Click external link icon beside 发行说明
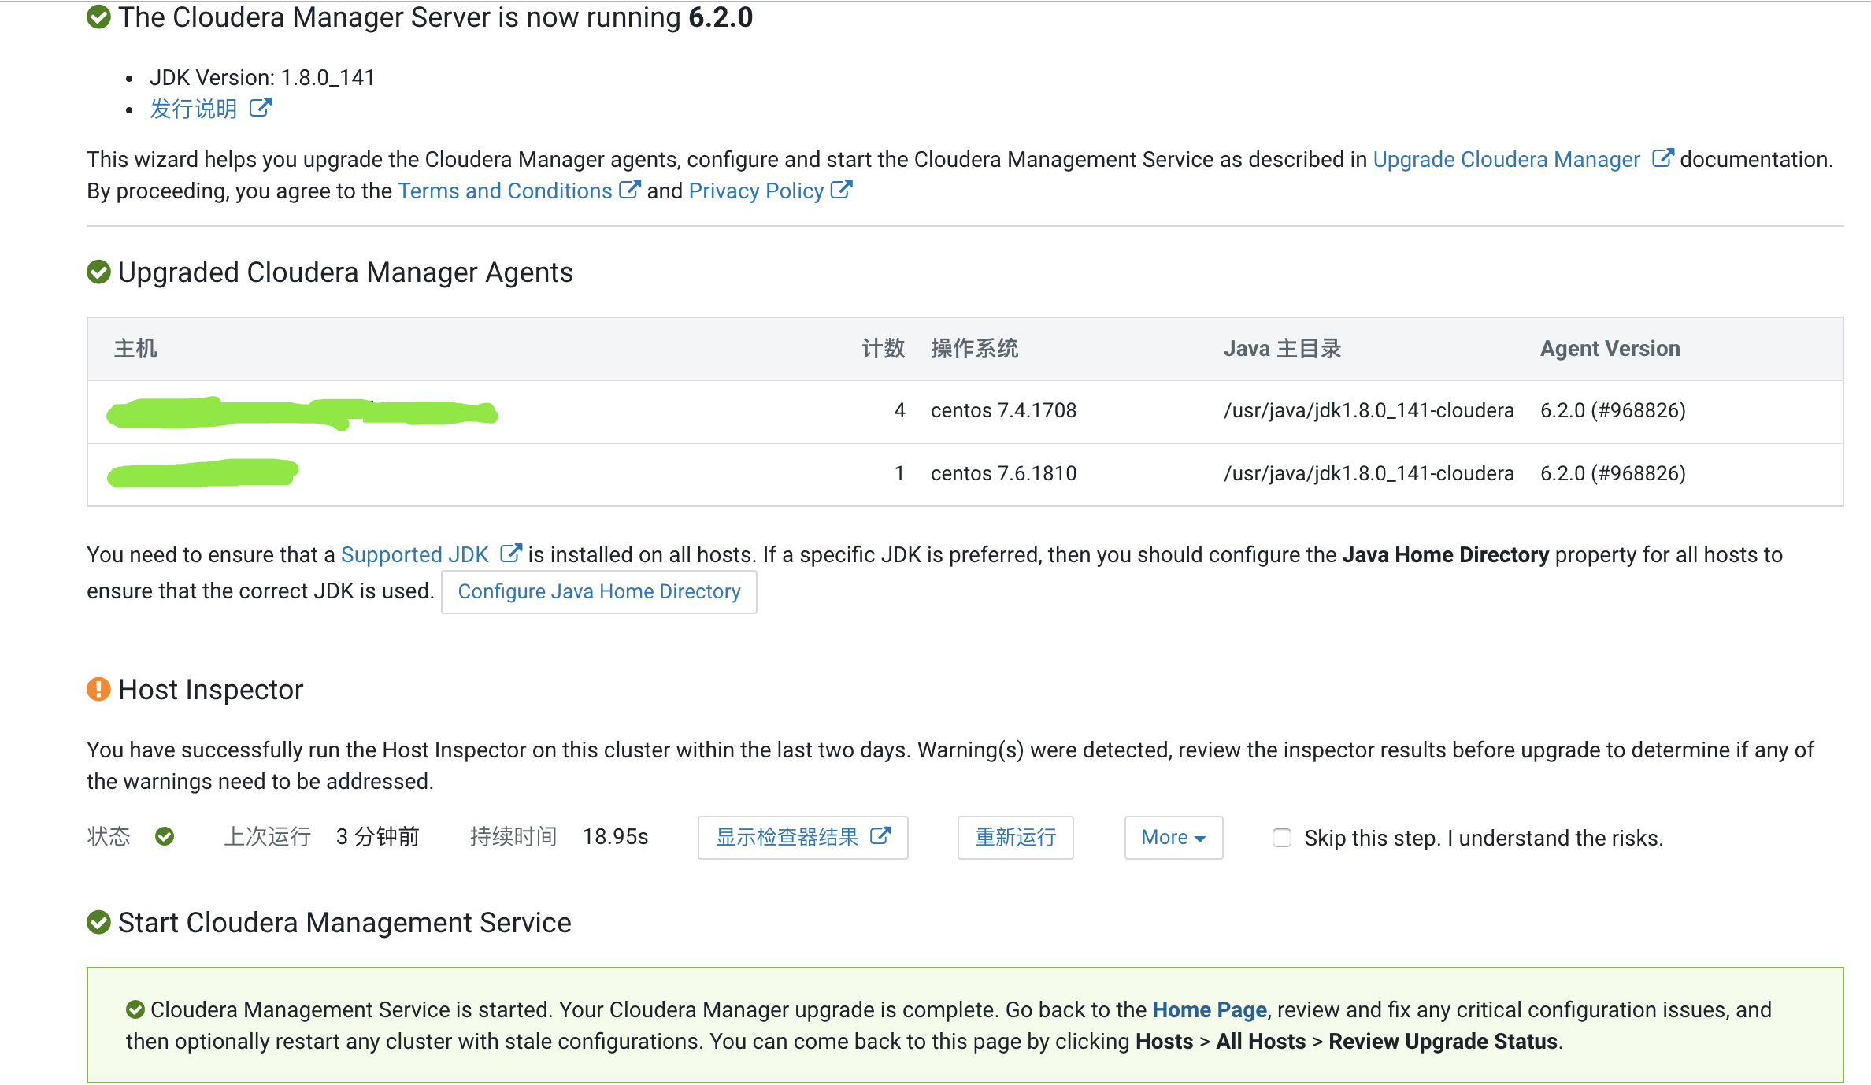 (x=261, y=108)
